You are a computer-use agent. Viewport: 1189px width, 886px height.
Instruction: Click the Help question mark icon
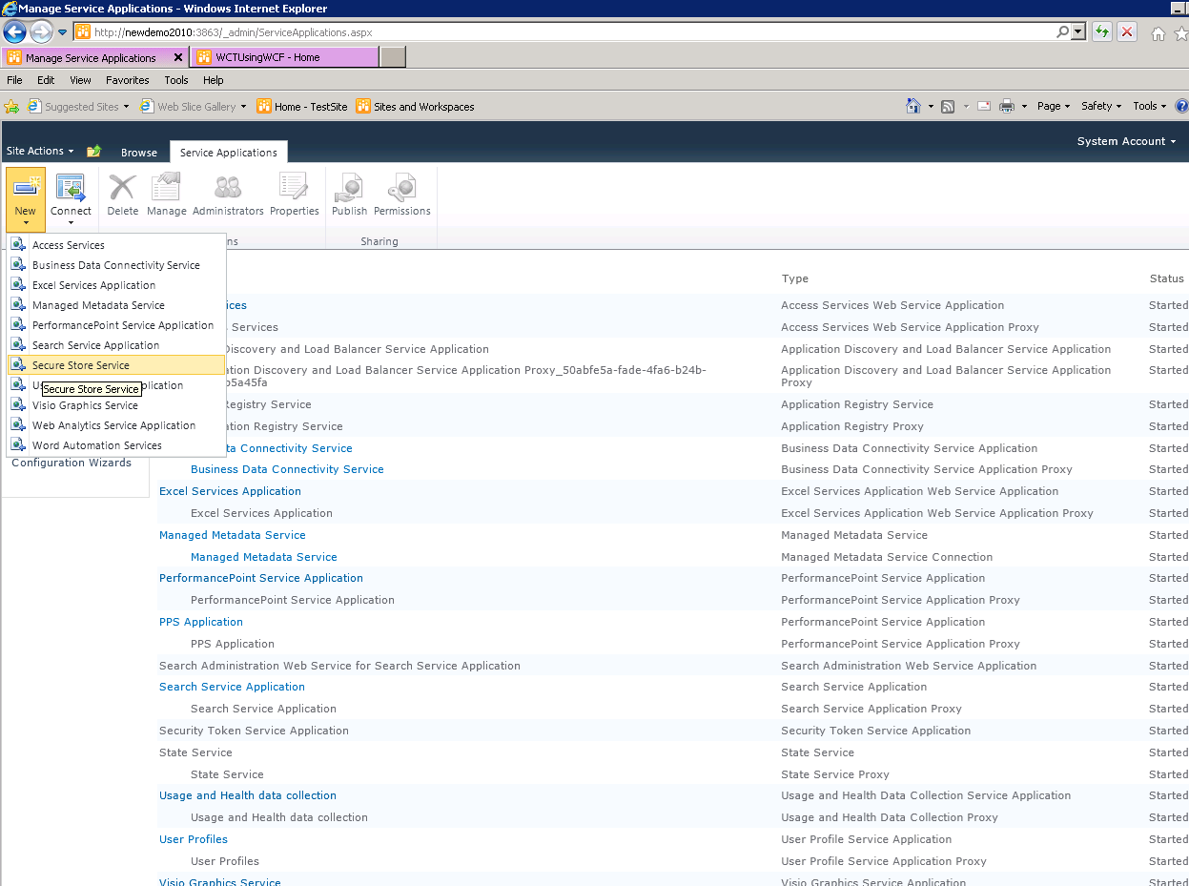pyautogui.click(x=1182, y=106)
